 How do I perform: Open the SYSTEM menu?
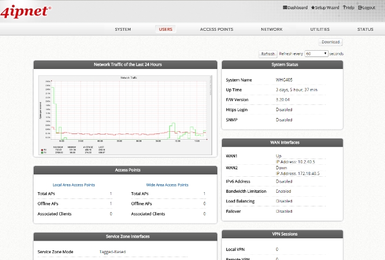(x=123, y=29)
